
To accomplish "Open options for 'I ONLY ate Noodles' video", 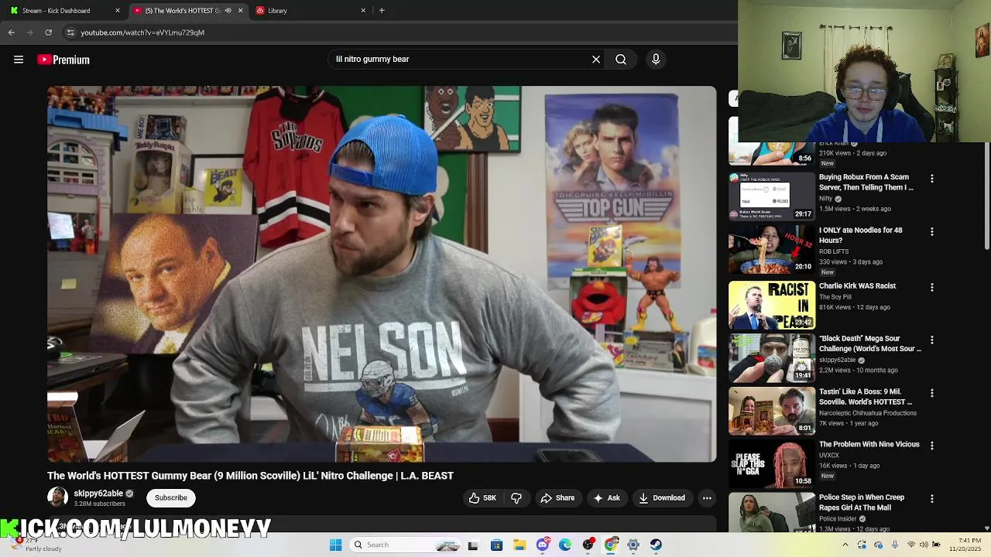I will pos(932,231).
